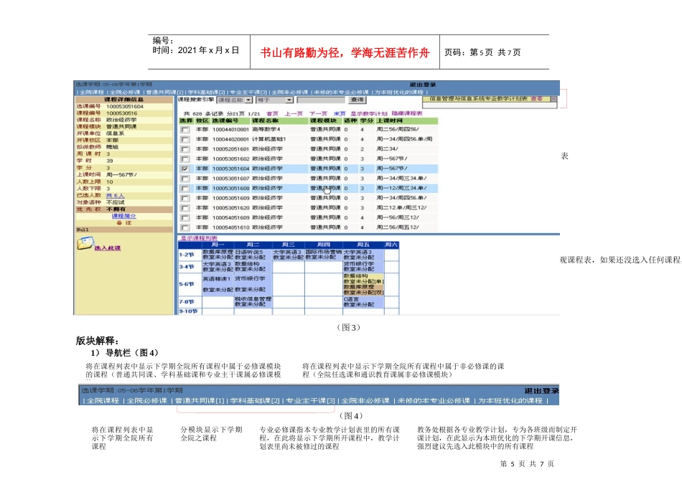Screen dimensions: 682x482
Task: Tick the checkbox for 计算机基础1 row
Action: (x=184, y=140)
